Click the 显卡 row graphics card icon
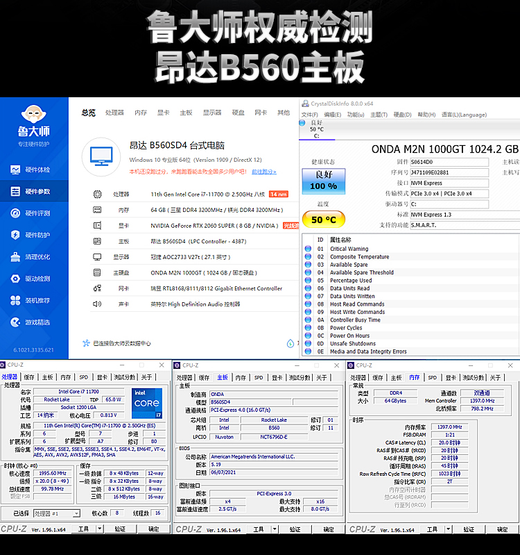The height and width of the screenshot is (555, 520). click(x=97, y=226)
